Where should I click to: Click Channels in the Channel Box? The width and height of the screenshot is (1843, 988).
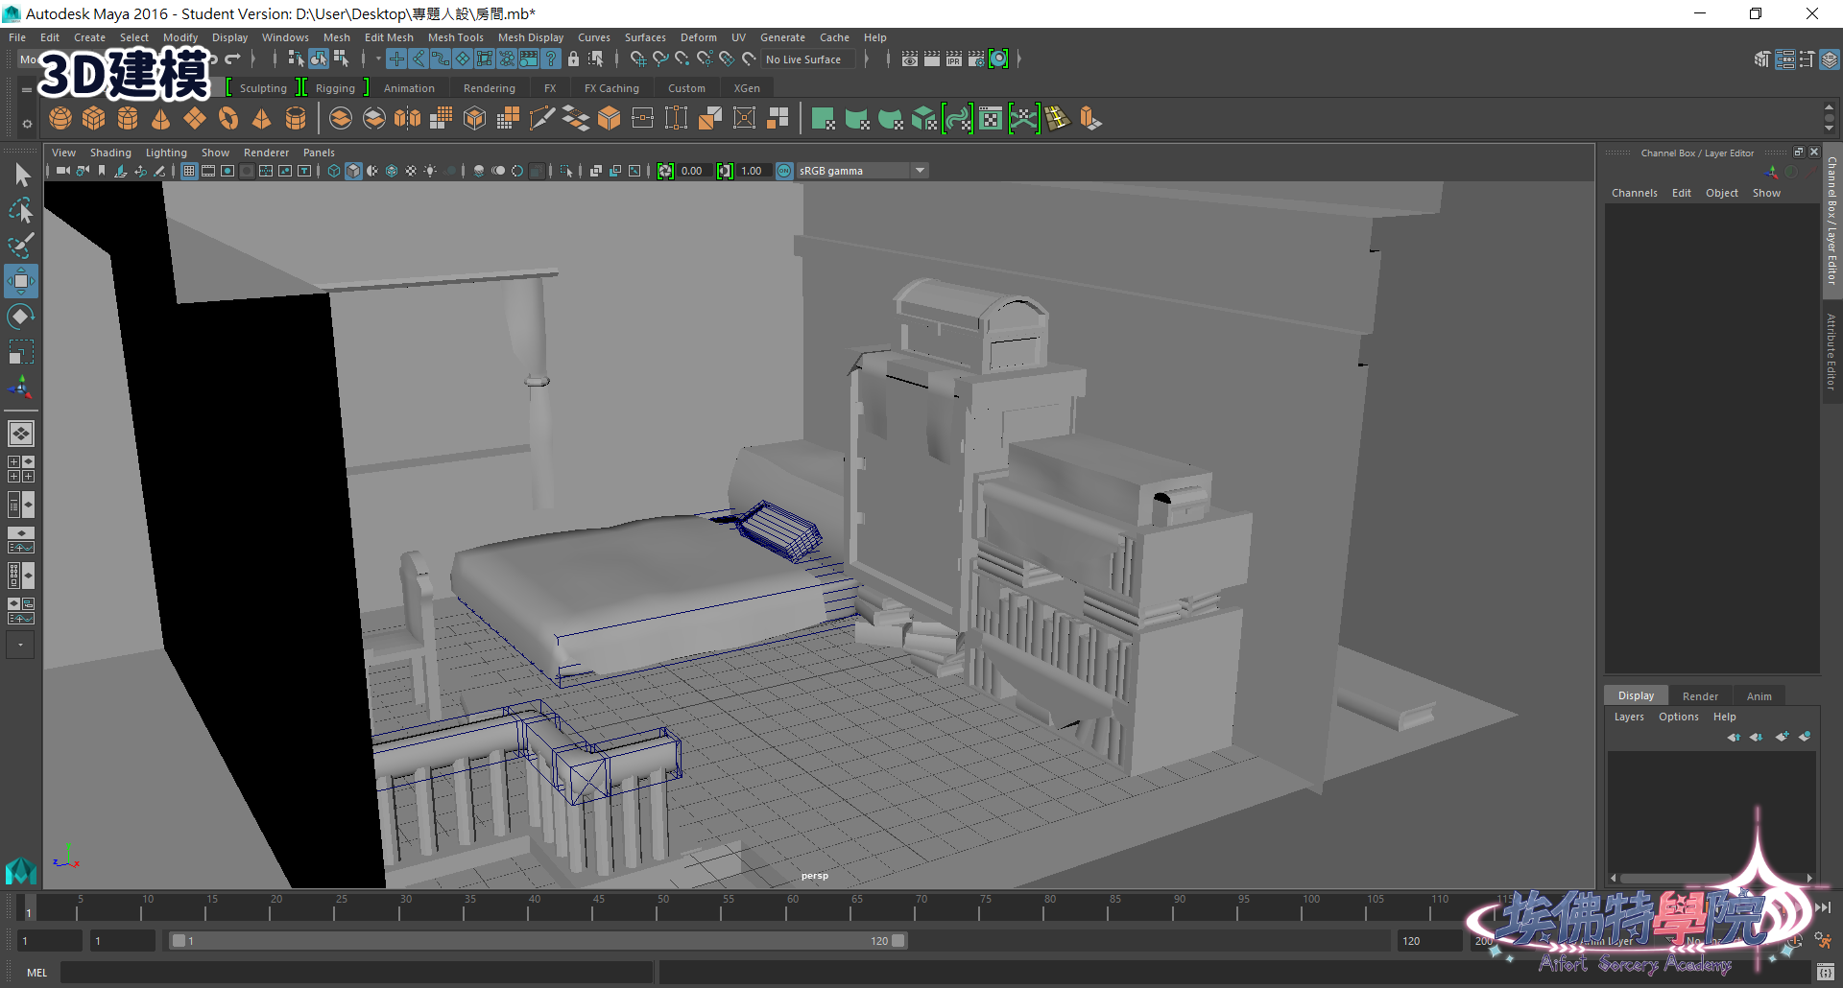point(1634,193)
